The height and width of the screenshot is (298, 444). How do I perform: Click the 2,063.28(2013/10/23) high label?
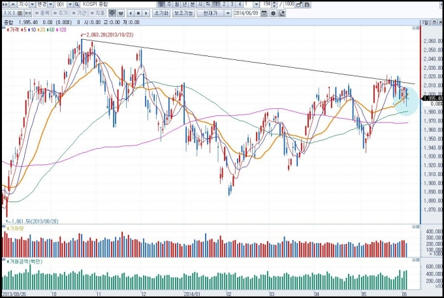[110, 35]
